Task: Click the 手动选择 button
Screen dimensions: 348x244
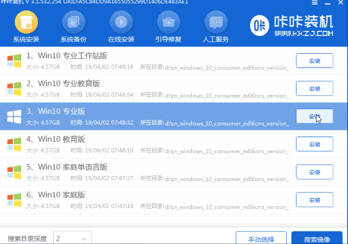Action: [262, 238]
